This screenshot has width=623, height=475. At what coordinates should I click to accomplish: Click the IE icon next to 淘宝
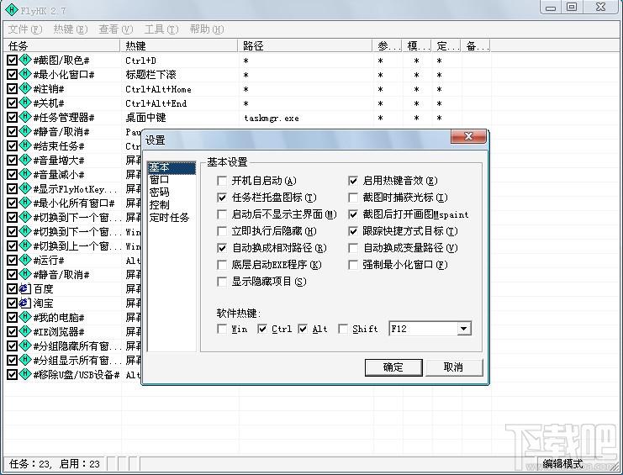[25, 303]
